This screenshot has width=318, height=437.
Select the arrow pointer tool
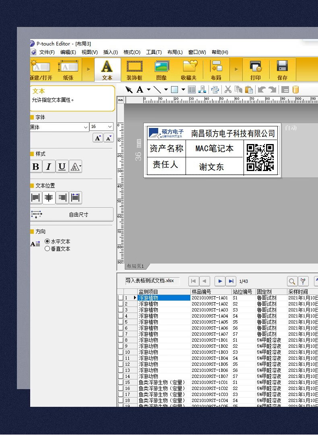pyautogui.click(x=129, y=90)
